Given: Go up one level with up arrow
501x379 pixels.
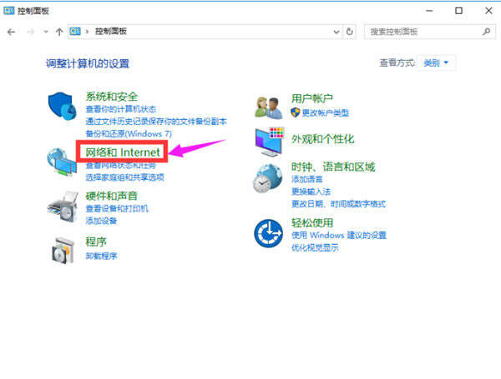Looking at the screenshot, I should click(x=59, y=32).
